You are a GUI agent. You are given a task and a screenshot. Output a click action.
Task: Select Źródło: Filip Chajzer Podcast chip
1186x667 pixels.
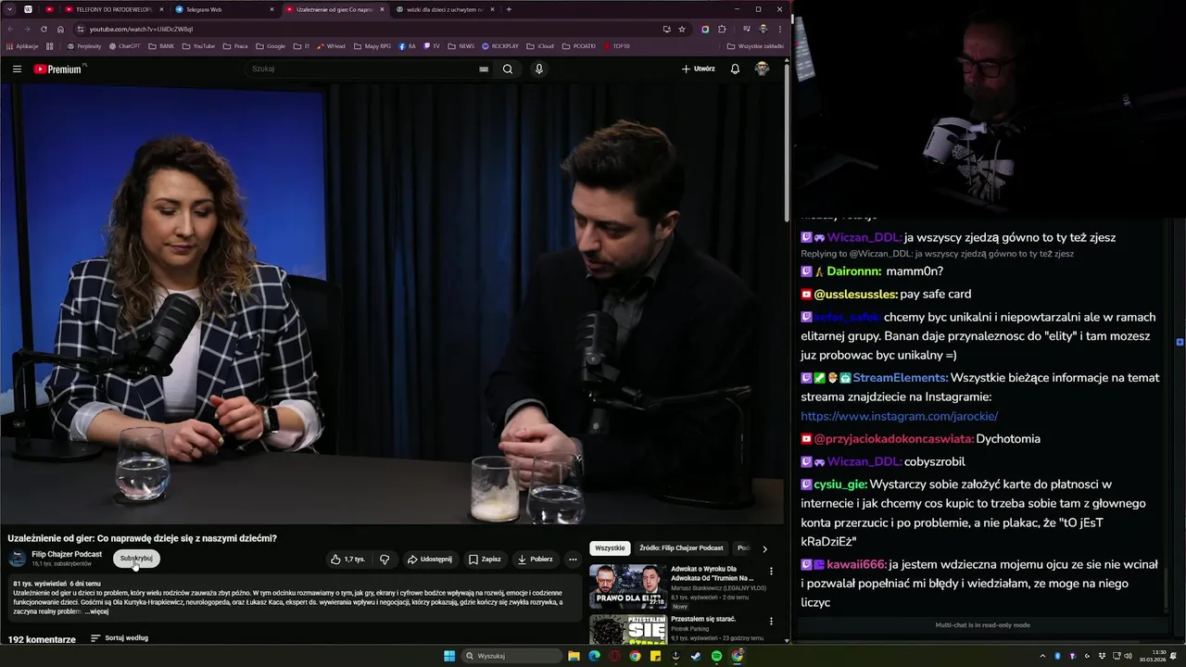click(681, 548)
